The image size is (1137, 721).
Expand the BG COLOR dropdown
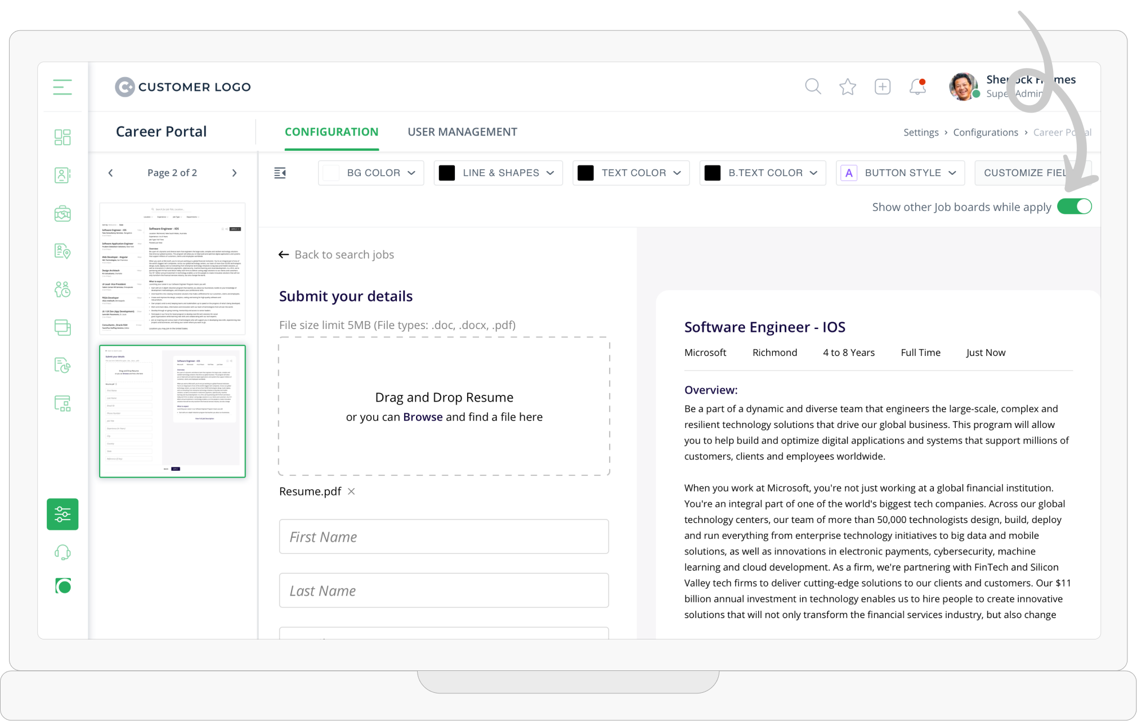pyautogui.click(x=371, y=173)
